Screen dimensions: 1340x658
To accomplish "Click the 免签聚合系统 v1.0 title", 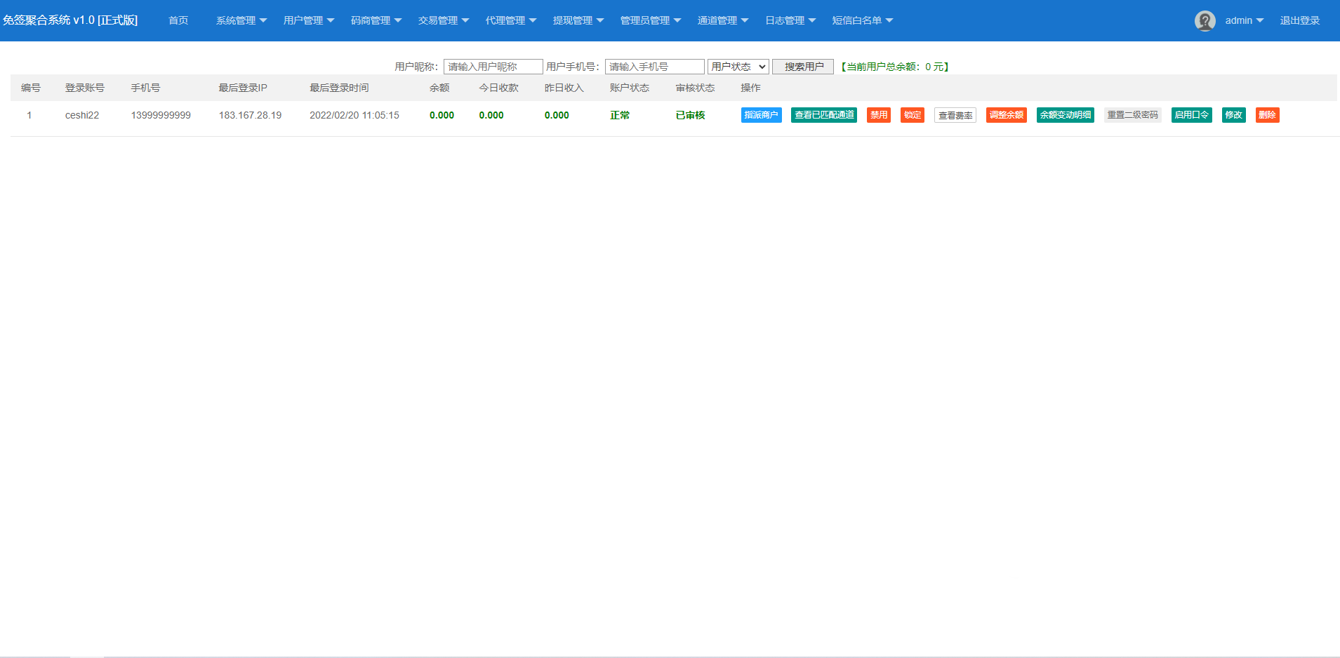I will [70, 20].
